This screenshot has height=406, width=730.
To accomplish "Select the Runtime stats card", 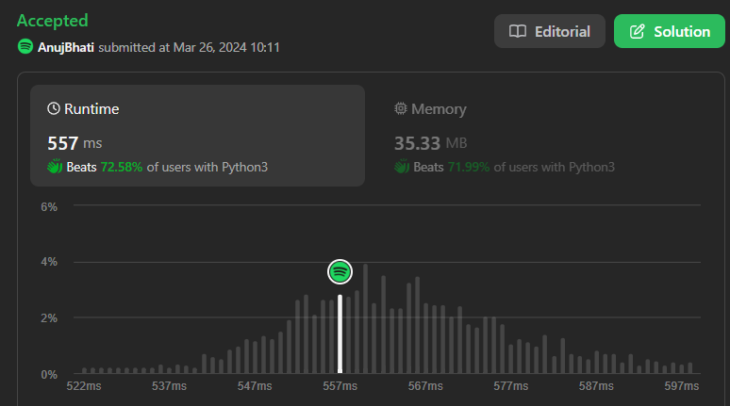I will pos(197,136).
